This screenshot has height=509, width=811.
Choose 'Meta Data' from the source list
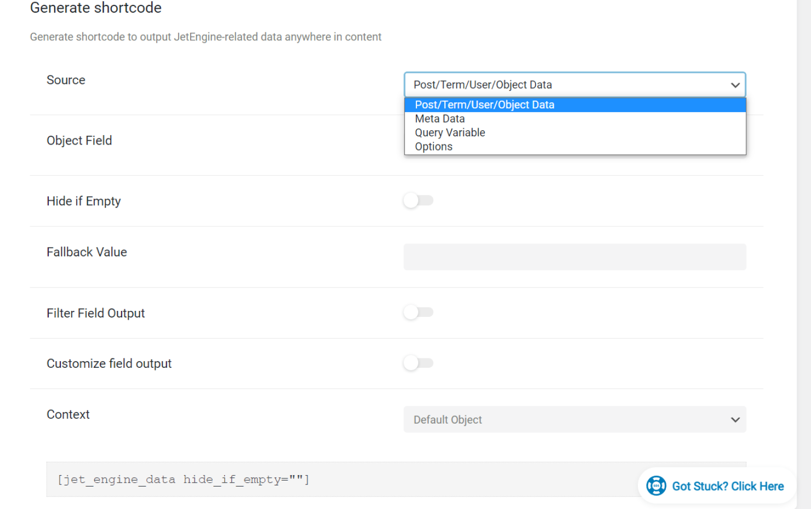(x=575, y=119)
